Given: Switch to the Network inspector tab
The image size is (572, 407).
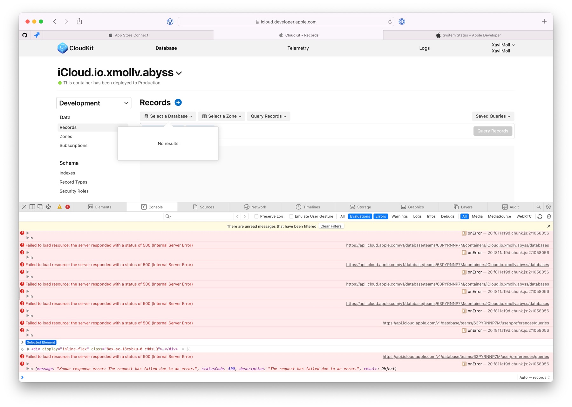Looking at the screenshot, I should 255,207.
